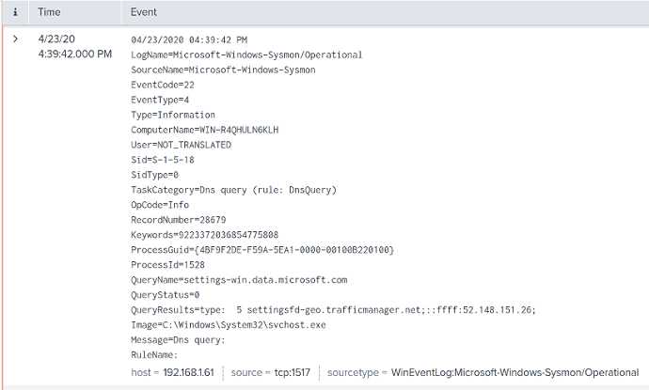The image size is (649, 390).
Task: Click the Event column header
Action: (144, 12)
